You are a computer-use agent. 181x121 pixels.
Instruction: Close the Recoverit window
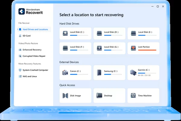tap(163, 6)
